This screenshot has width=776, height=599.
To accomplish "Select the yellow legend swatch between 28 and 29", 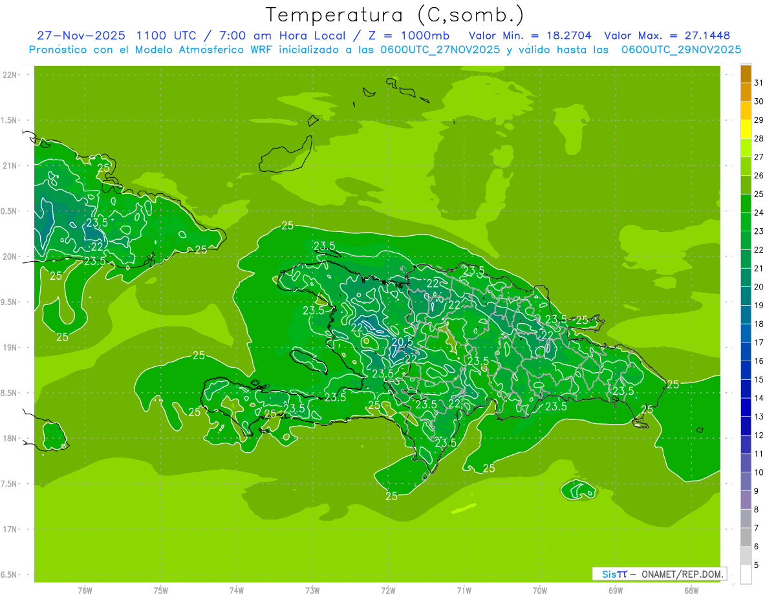I will (x=746, y=130).
